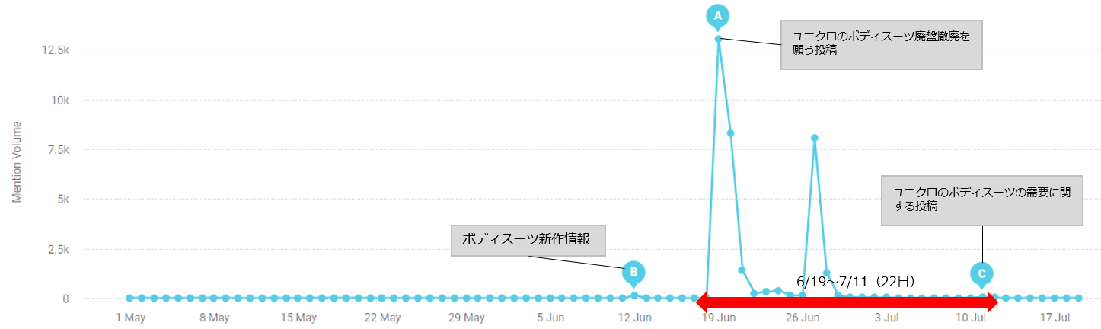Click the 6/19~7/11（22日） range label
Viewport: 1101px width, 329px height.
855,280
